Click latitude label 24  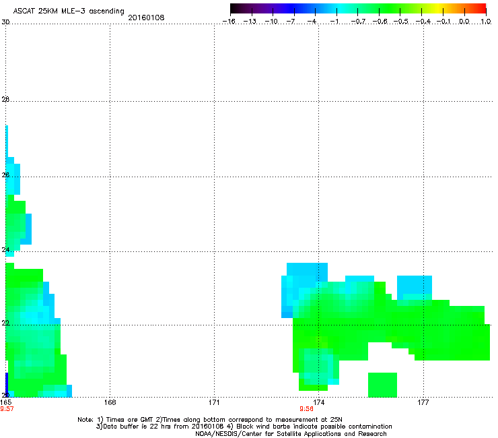click(x=5, y=250)
